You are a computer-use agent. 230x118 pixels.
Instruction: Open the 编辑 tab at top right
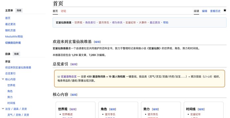pos(204,11)
